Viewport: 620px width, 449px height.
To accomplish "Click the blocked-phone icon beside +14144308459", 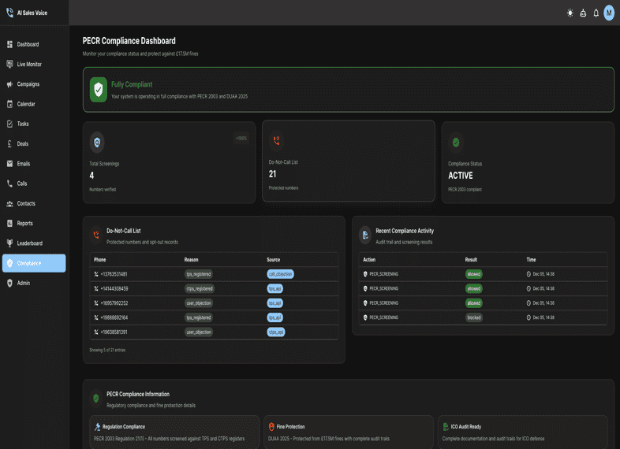I will coord(96,288).
